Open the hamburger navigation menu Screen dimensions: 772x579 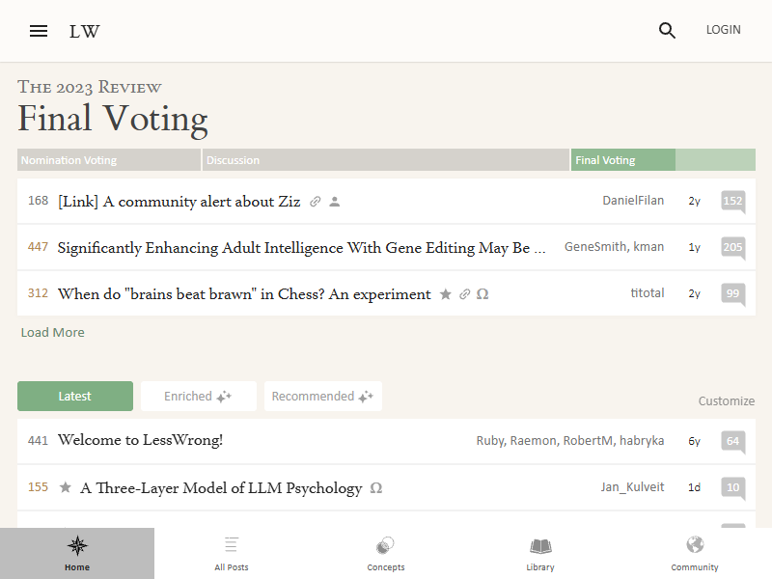tap(39, 31)
